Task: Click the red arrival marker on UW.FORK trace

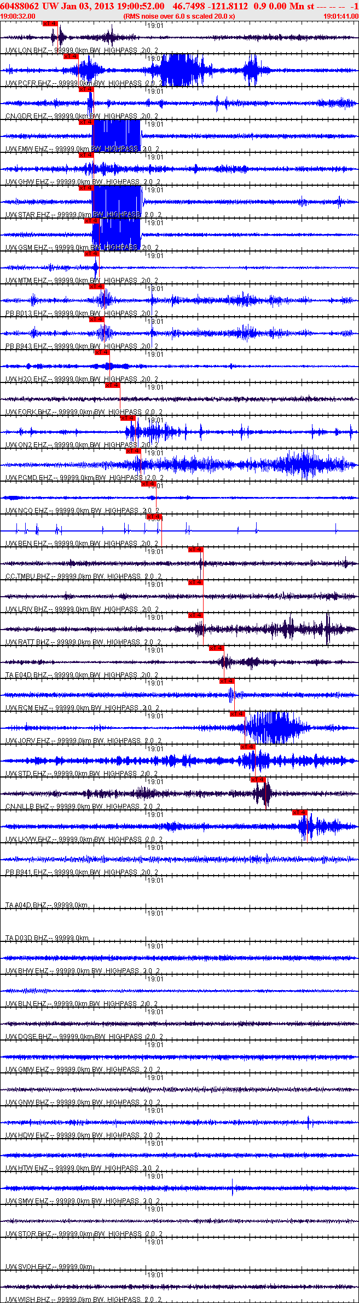Action: click(112, 385)
